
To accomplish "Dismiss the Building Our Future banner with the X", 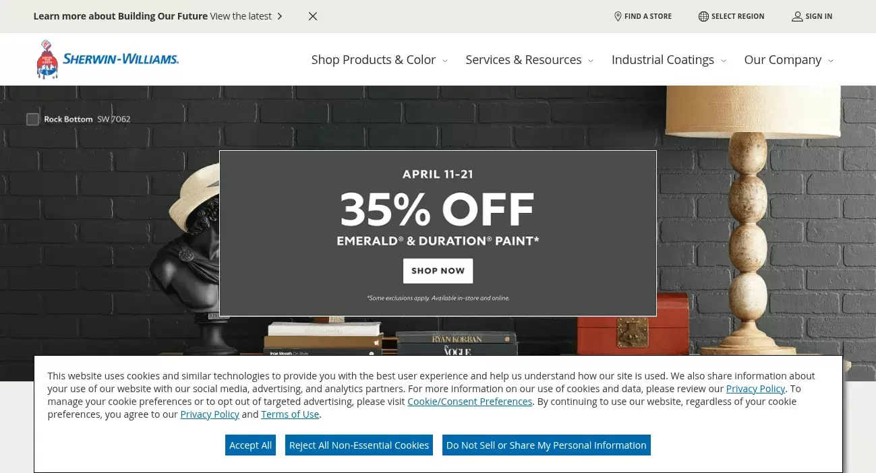I will pos(312,16).
